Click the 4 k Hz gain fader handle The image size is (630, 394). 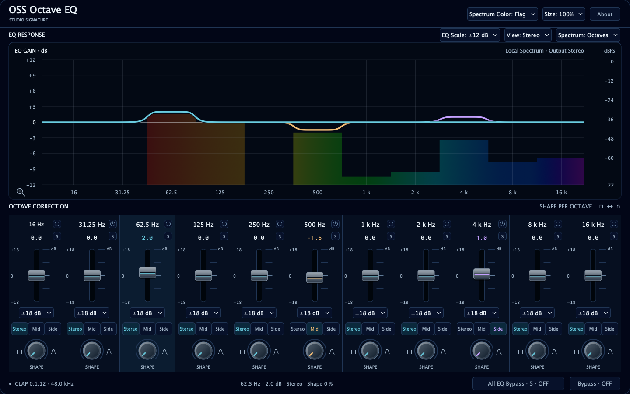pyautogui.click(x=482, y=274)
